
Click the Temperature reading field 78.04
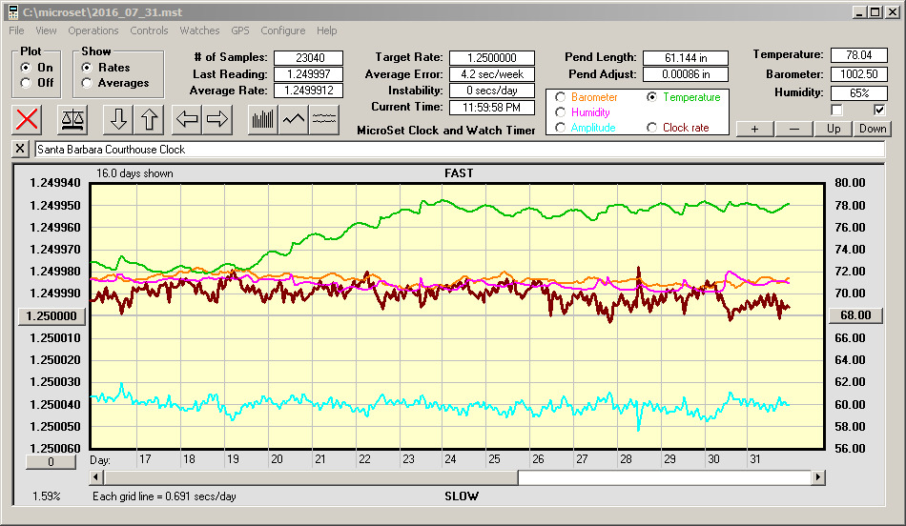click(x=858, y=55)
